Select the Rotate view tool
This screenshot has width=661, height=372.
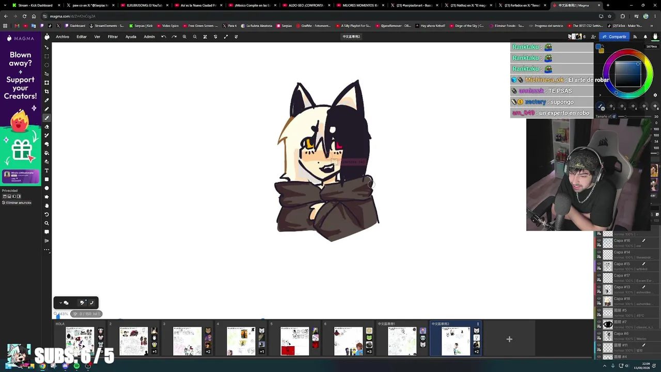[x=46, y=214]
